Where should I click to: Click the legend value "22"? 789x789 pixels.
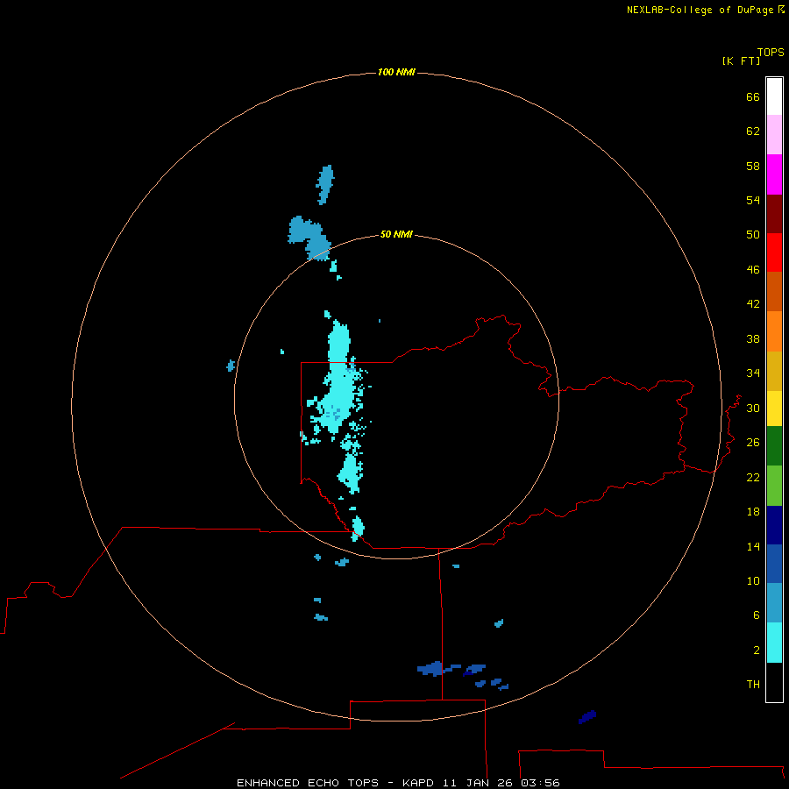[753, 477]
